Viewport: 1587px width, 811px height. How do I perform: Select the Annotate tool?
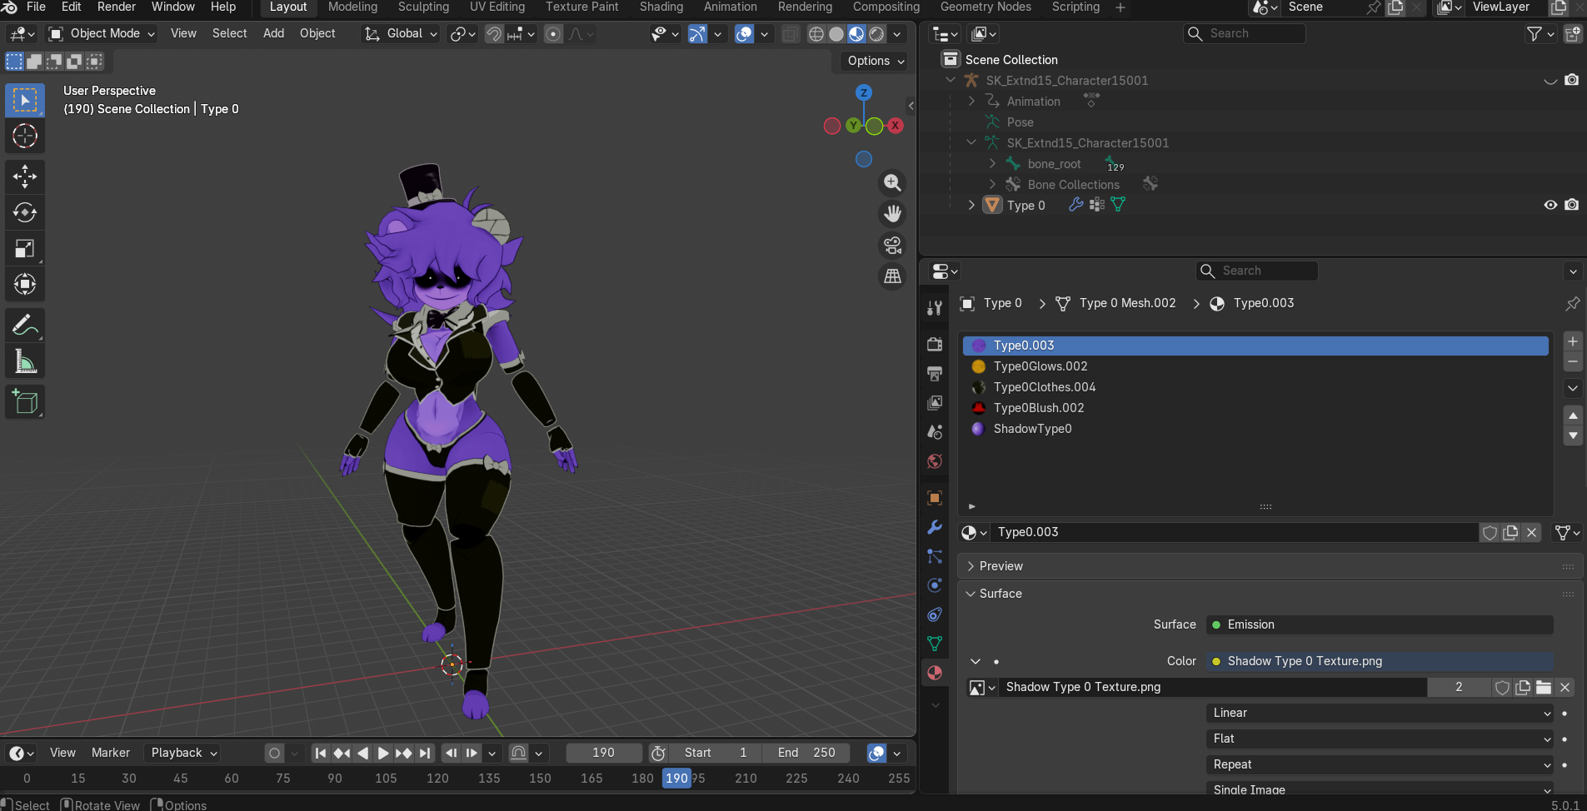pos(25,325)
